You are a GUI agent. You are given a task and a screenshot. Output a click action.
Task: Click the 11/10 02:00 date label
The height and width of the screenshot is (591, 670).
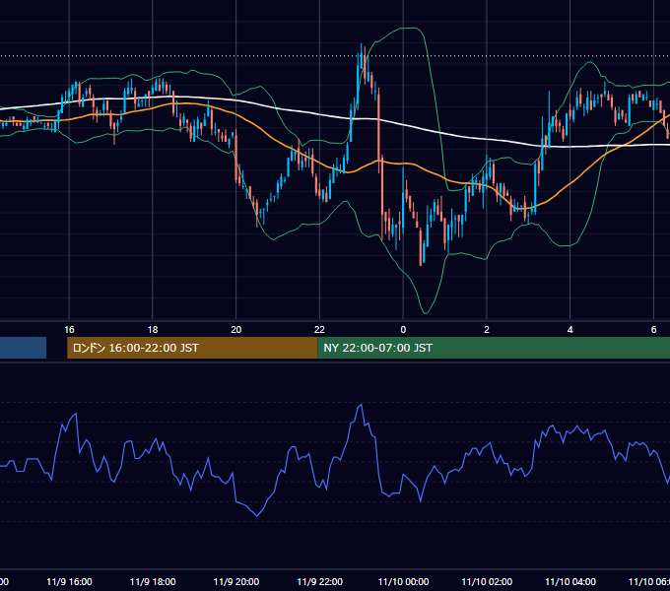coord(487,581)
